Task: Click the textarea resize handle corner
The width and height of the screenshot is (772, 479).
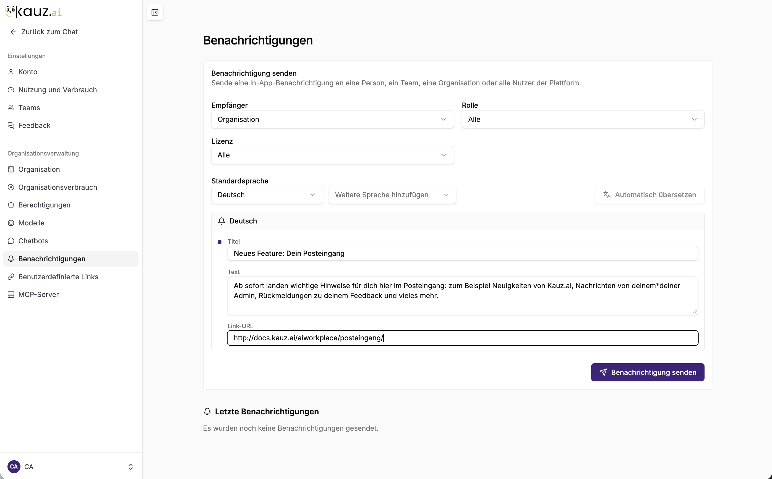Action: (695, 312)
